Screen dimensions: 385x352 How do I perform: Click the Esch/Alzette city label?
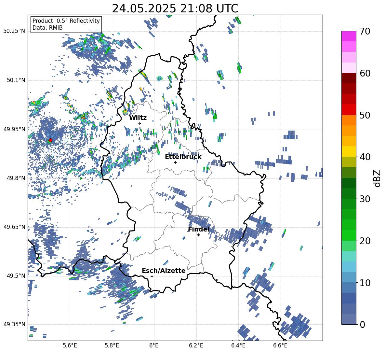[164, 271]
